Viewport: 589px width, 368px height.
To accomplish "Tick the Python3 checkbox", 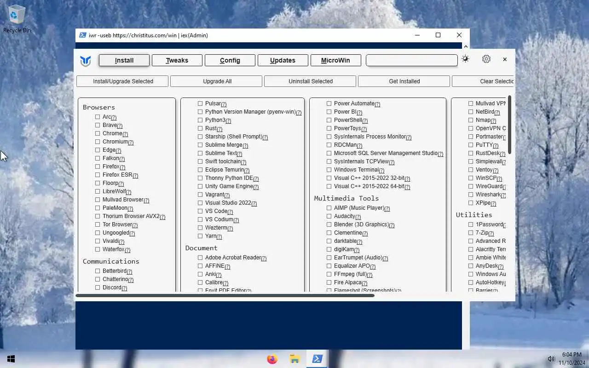I will [x=200, y=120].
